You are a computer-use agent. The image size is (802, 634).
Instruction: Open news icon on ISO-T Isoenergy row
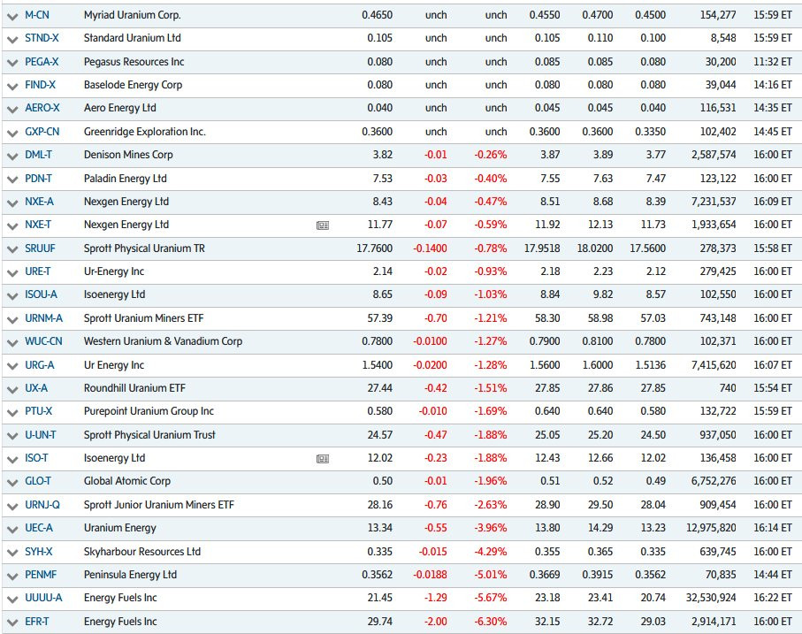322,459
